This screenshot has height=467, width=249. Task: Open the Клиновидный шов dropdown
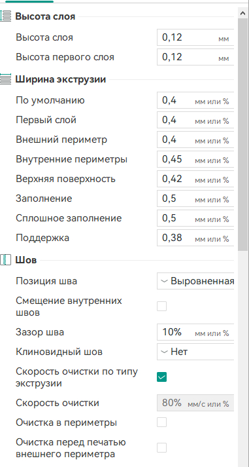(195, 352)
